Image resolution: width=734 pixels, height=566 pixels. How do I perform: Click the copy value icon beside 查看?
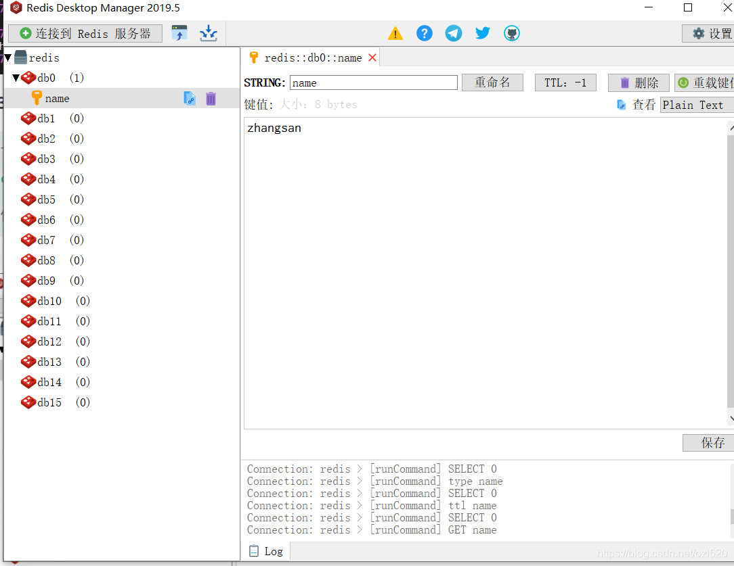coord(621,105)
